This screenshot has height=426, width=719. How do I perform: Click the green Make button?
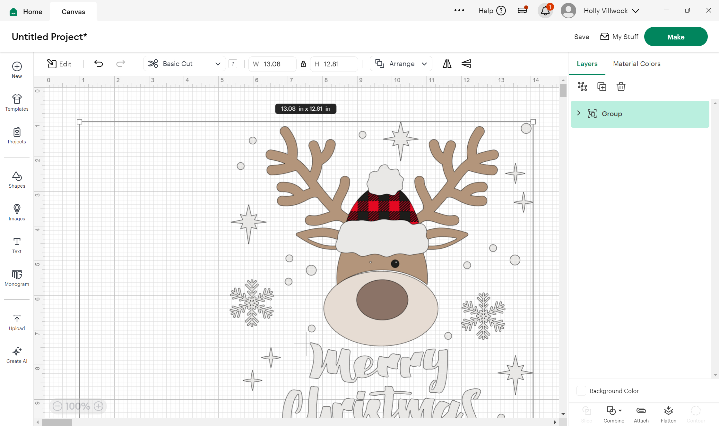(x=676, y=37)
